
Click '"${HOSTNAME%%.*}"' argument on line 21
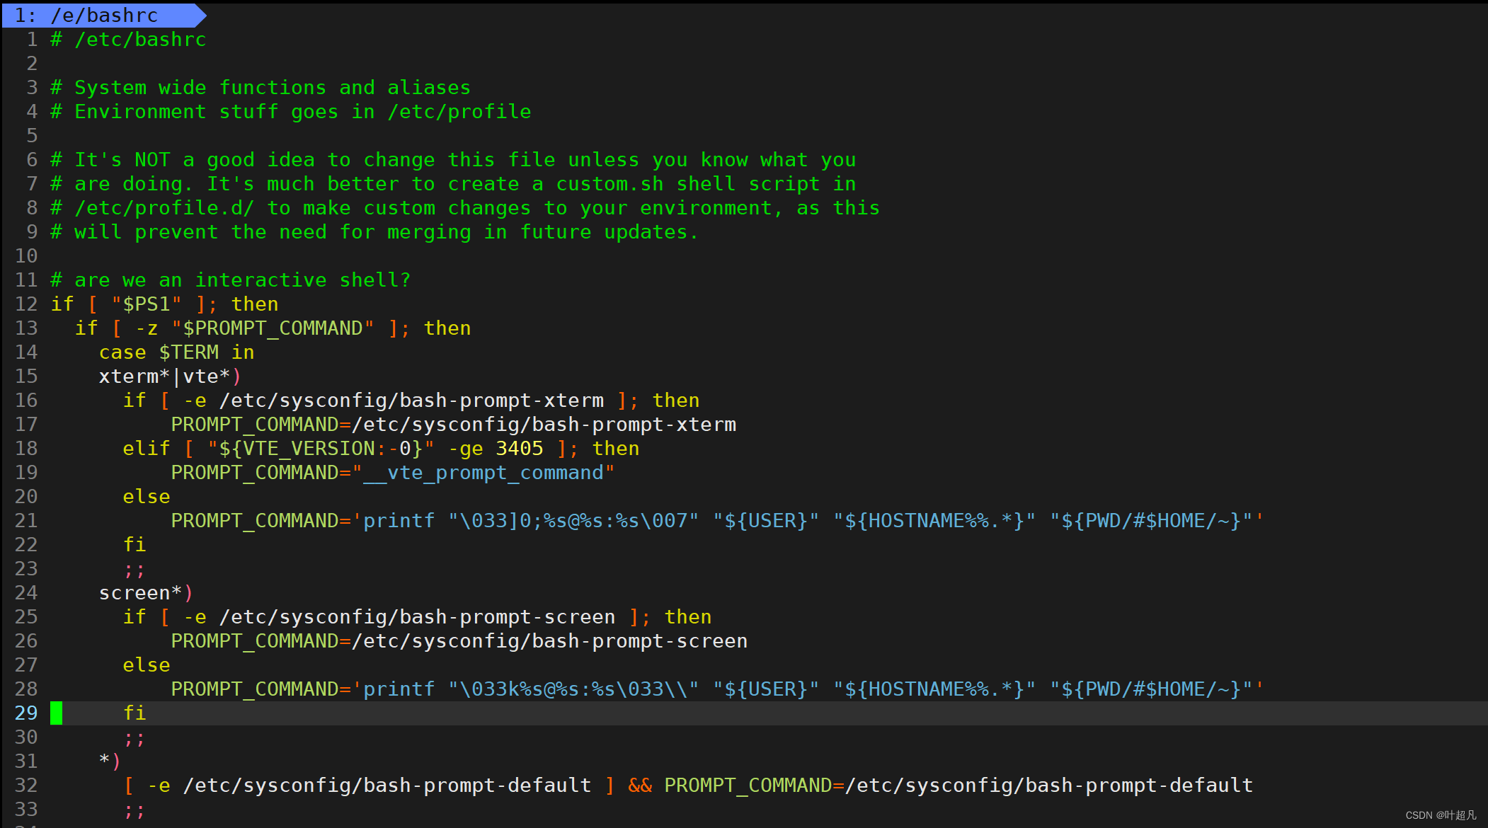point(934,521)
